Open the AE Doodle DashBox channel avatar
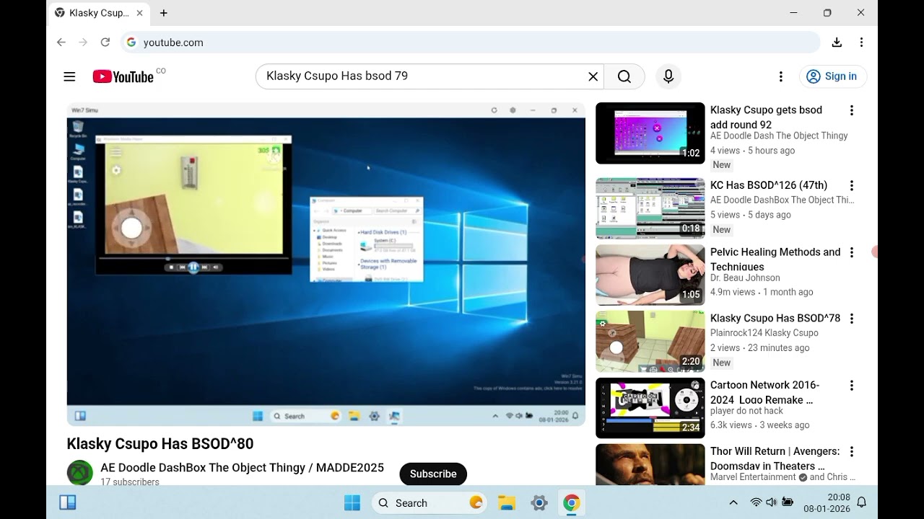 [x=80, y=473]
